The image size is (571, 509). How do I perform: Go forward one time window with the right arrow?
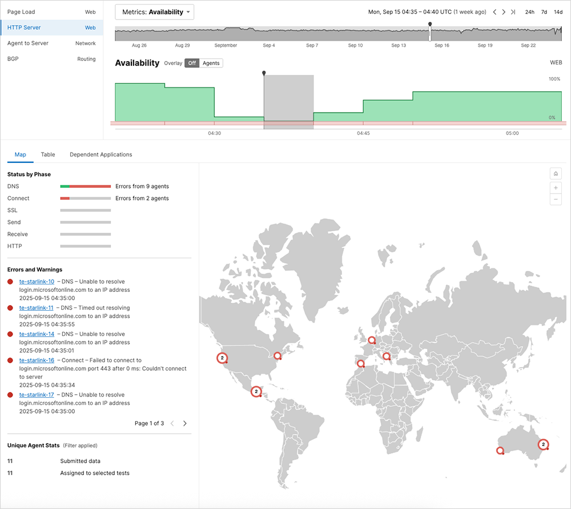pyautogui.click(x=504, y=11)
